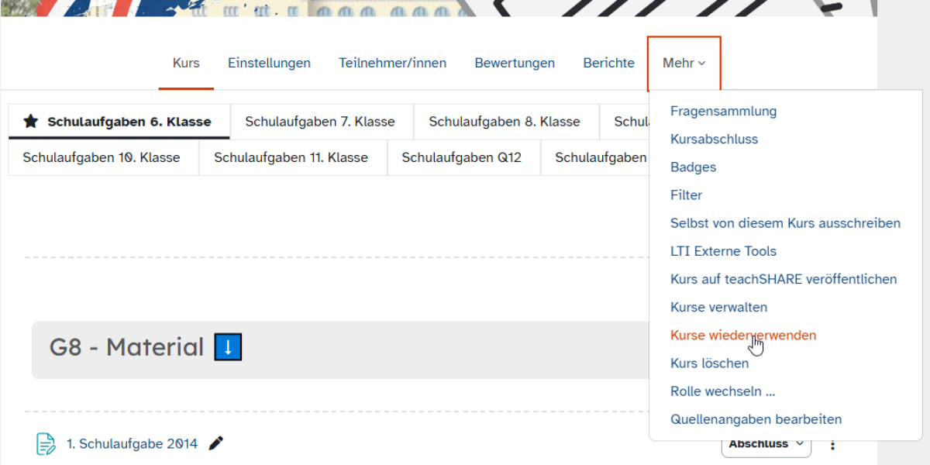The width and height of the screenshot is (930, 465).
Task: Open the Schulaufgaben 10. Klasse section tab
Action: (x=102, y=158)
